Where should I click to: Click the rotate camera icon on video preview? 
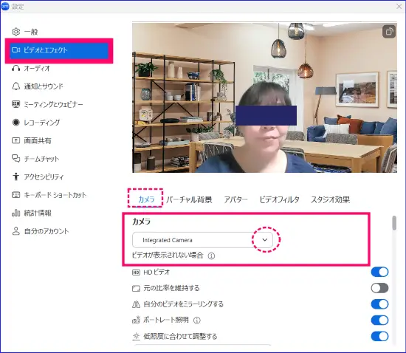pyautogui.click(x=388, y=32)
